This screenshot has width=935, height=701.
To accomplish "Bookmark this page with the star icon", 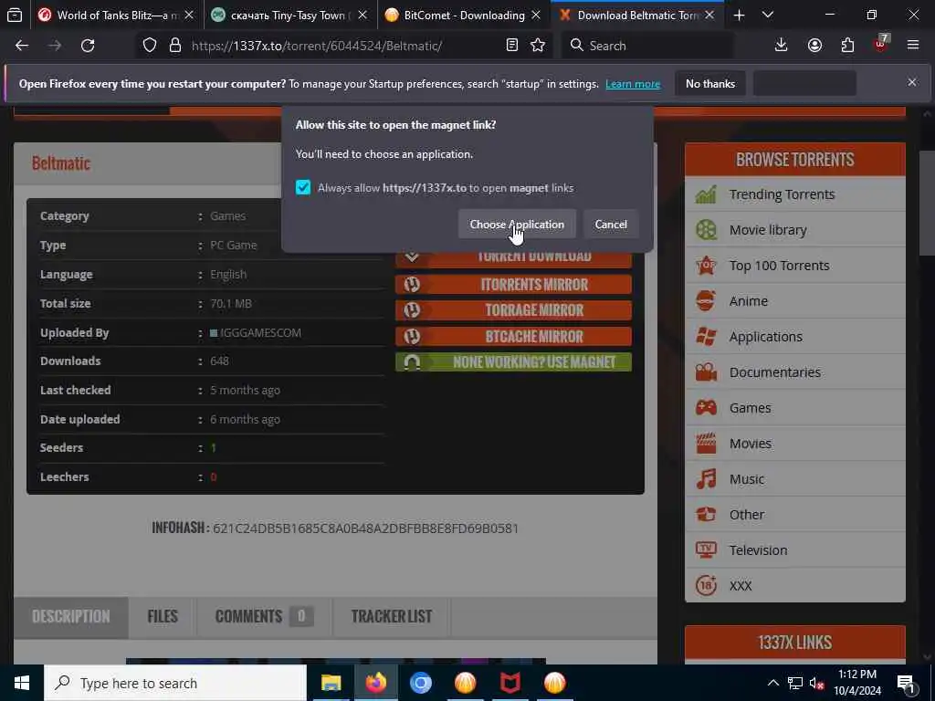I will 538,46.
